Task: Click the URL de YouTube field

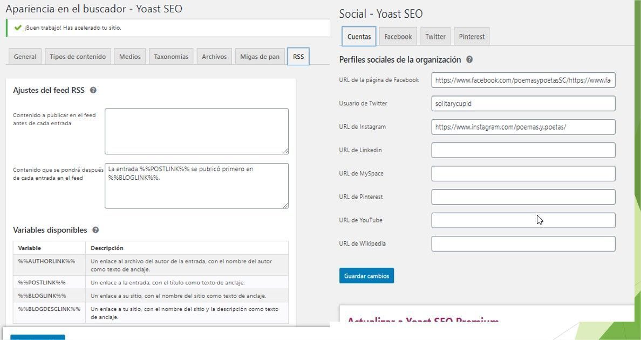Action: tap(523, 220)
